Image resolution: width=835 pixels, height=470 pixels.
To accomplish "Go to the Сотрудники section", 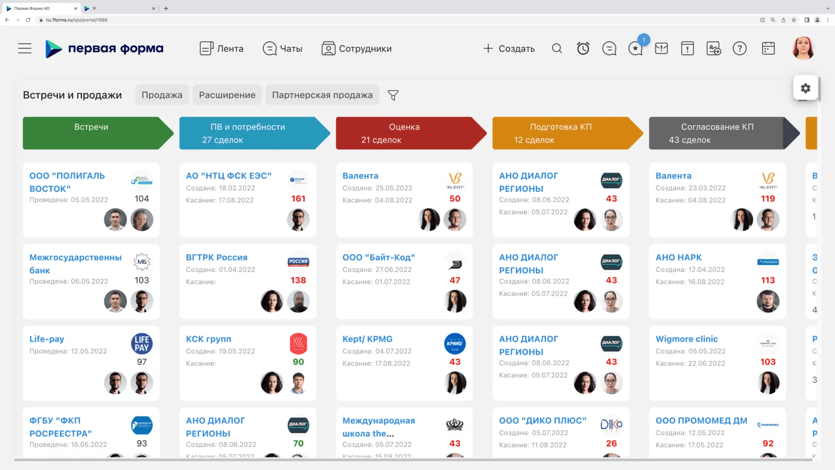I will click(356, 48).
